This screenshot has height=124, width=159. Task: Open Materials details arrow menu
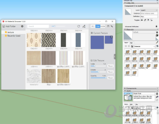pyautogui.click(x=157, y=46)
